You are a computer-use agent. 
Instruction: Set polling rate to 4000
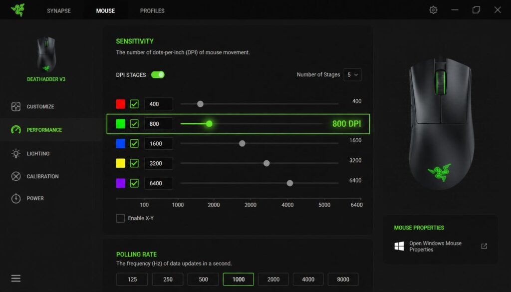(x=308, y=280)
